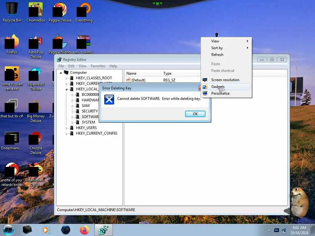Click the Registry Editor taskbar button
Viewport: 315px width, 236px height.
(104, 230)
